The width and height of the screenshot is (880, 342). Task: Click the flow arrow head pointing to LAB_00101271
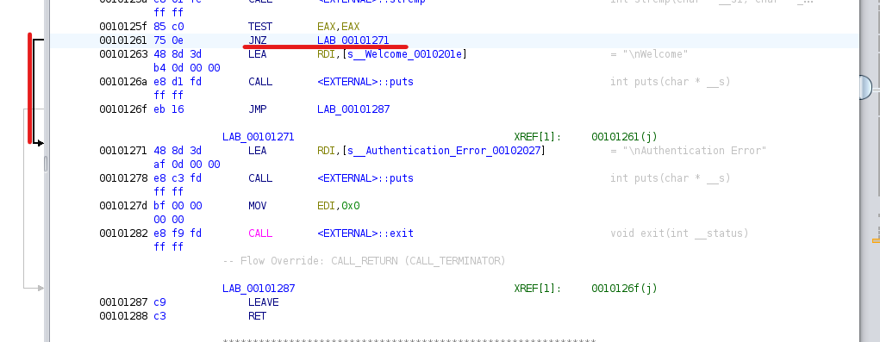[x=40, y=144]
